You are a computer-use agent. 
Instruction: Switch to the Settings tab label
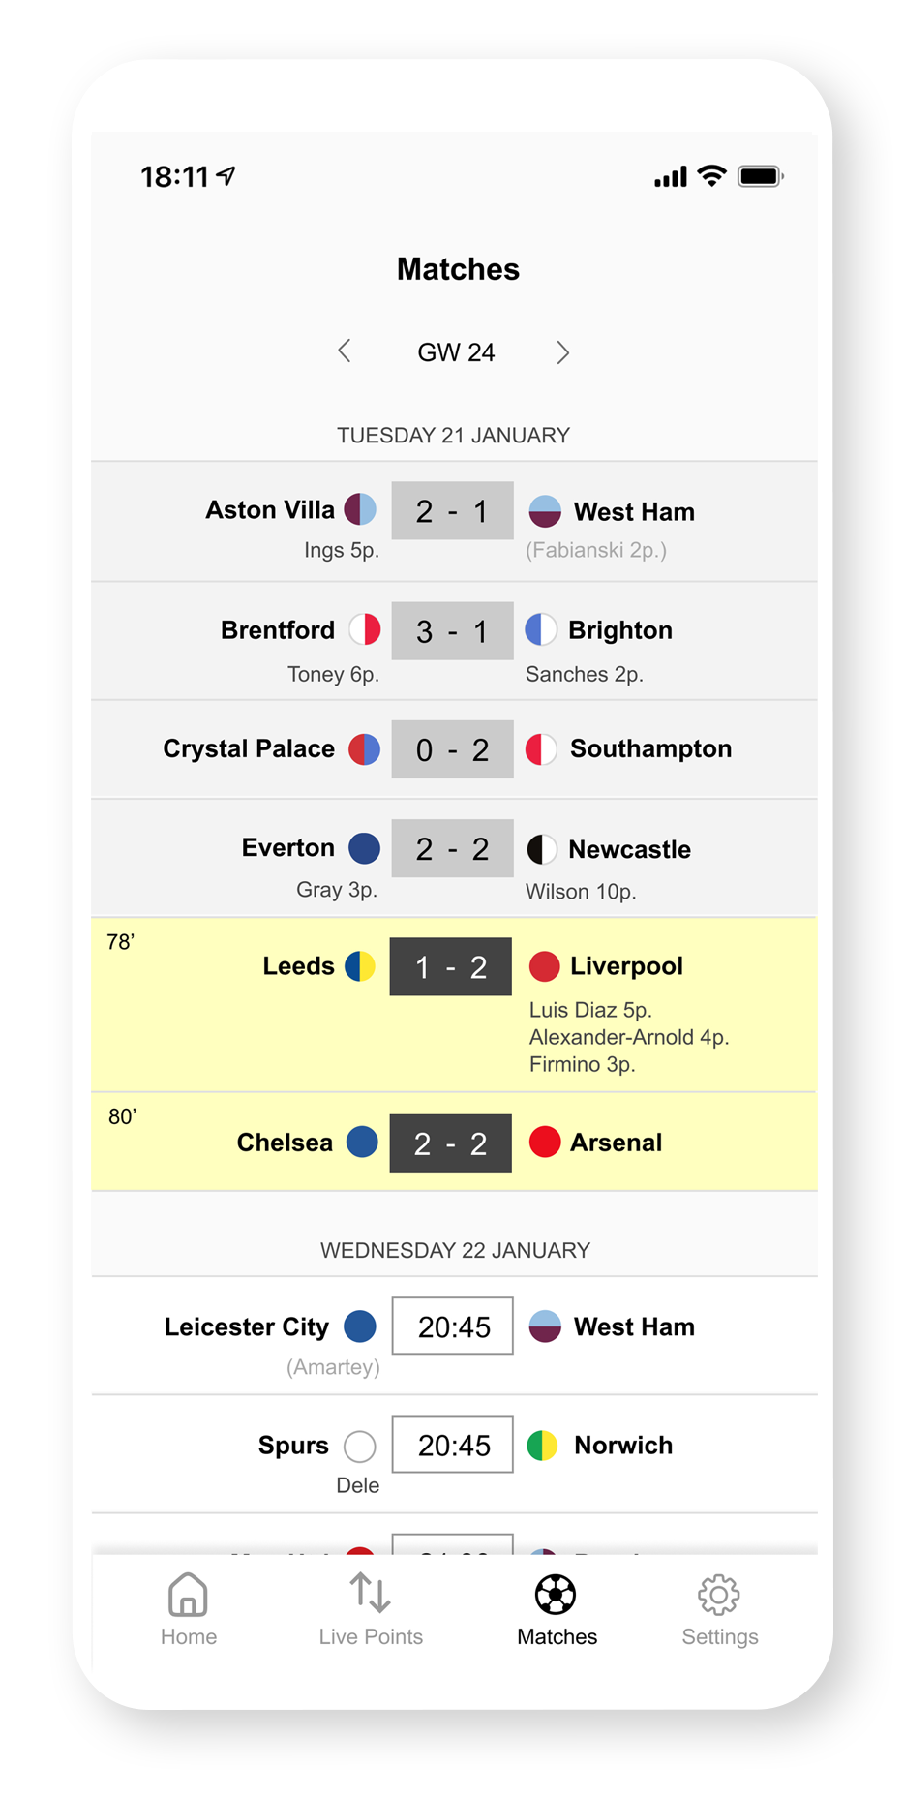point(720,1636)
